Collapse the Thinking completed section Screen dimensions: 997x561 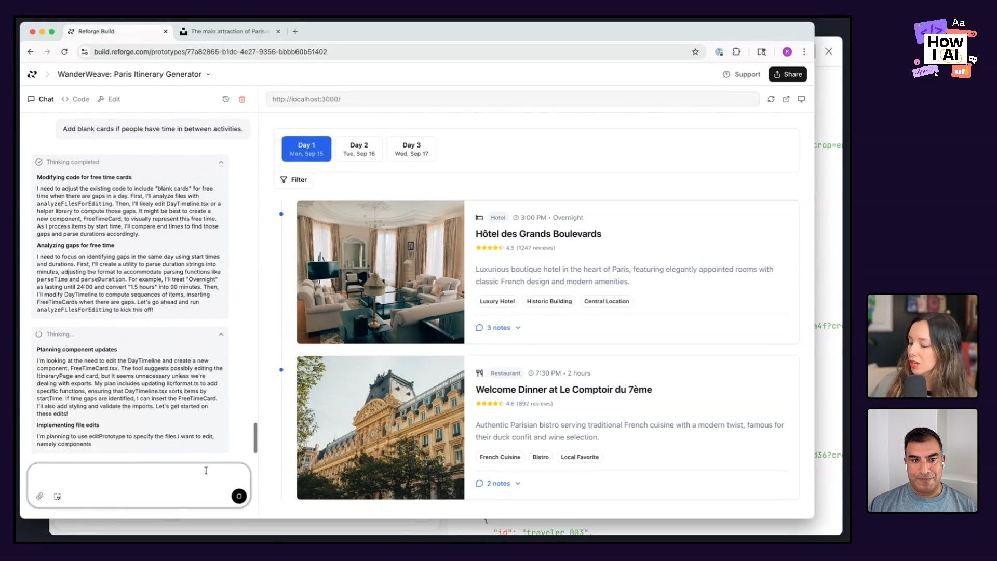221,162
